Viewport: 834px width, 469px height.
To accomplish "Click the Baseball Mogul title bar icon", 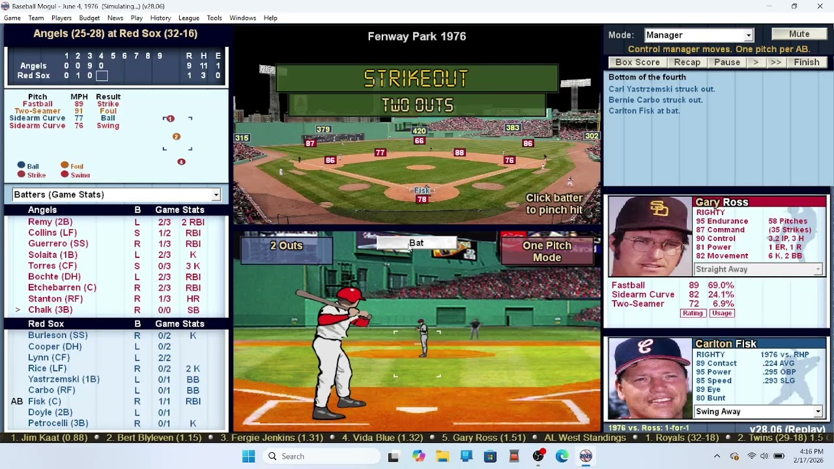I will coord(6,7).
